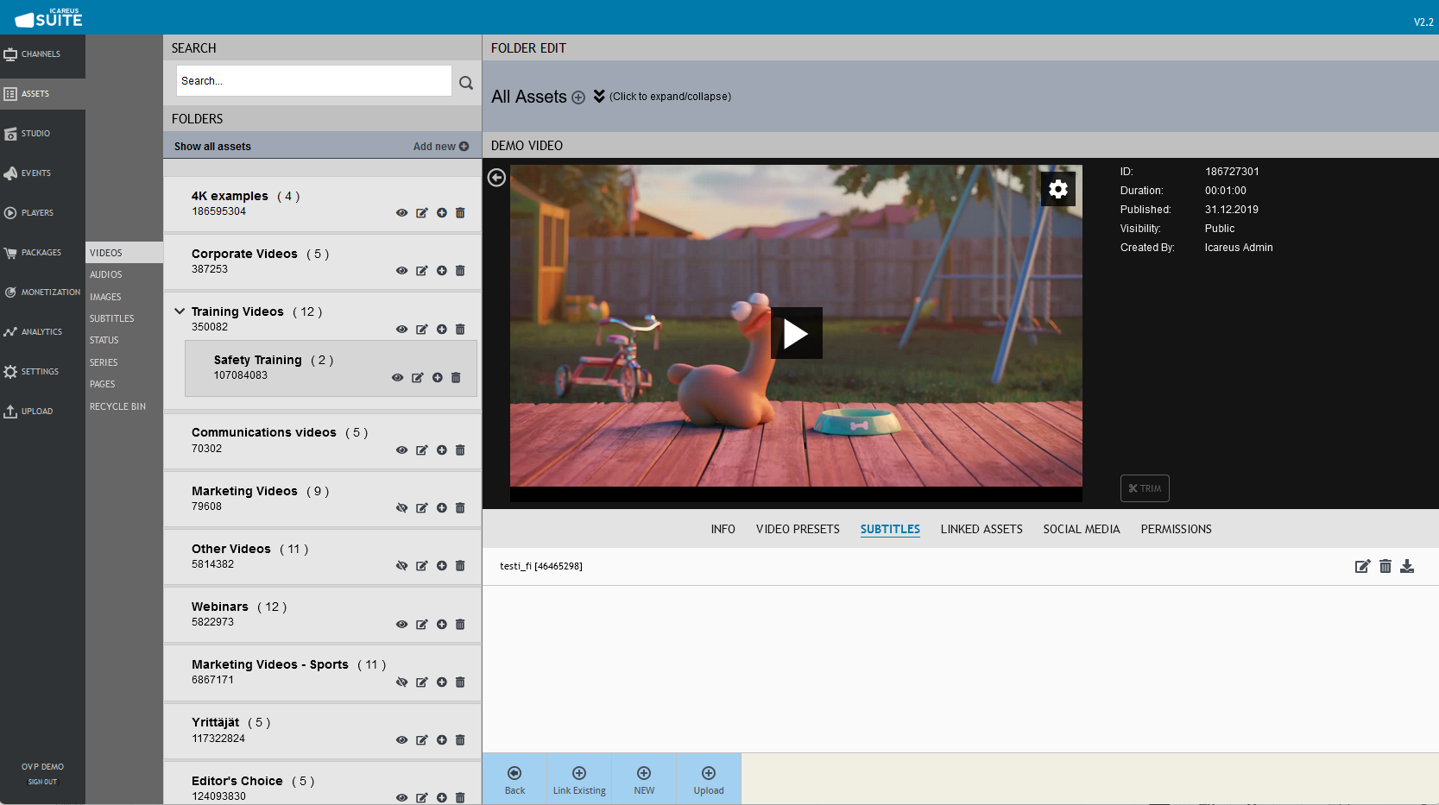Screen dimensions: 1439x805
Task: Expand or collapse All Assets chevron
Action: (599, 97)
